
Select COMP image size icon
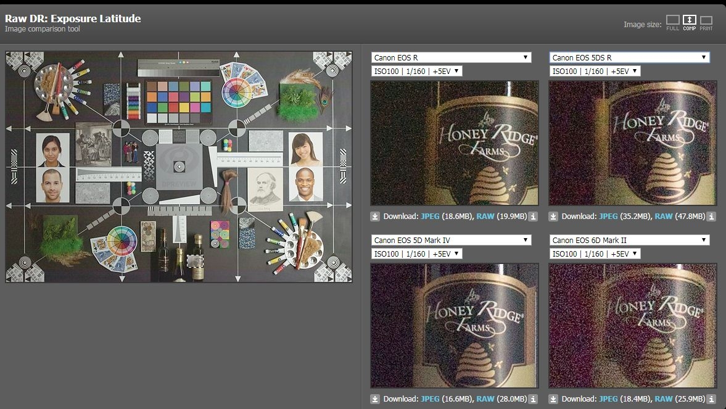690,23
